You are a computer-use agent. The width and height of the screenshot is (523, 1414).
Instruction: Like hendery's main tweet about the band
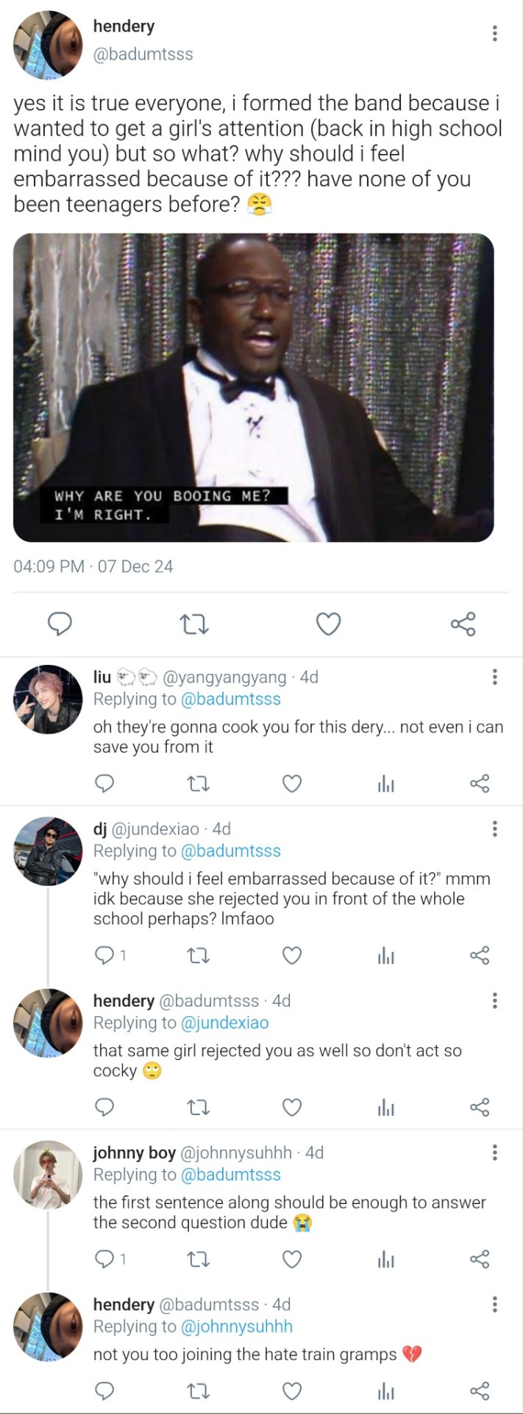pos(328,624)
